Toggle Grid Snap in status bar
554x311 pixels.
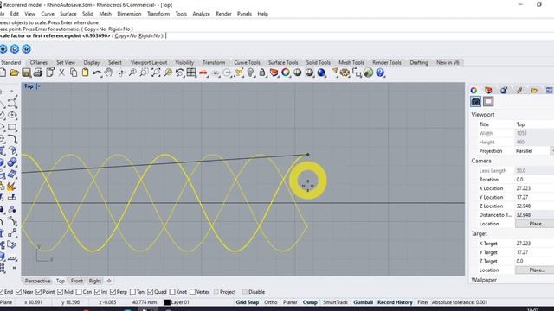tap(248, 302)
